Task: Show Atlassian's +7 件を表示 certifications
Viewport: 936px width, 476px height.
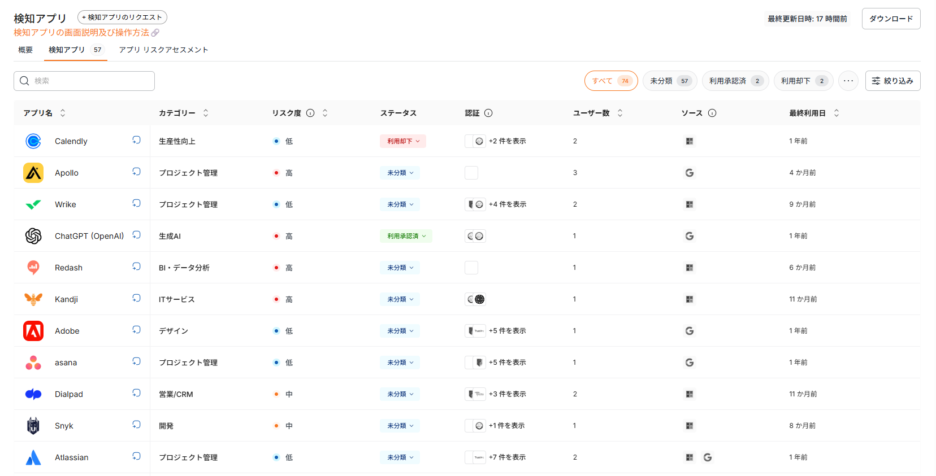Action: (x=508, y=457)
